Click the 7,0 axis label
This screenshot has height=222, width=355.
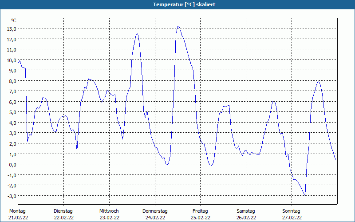pos(12,91)
